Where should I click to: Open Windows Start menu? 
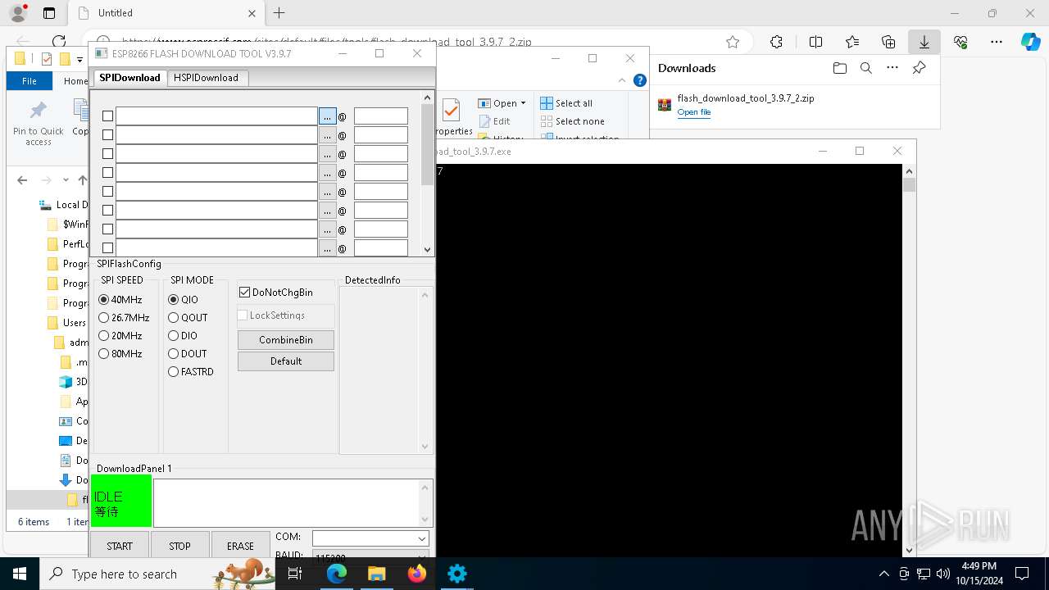coord(20,574)
